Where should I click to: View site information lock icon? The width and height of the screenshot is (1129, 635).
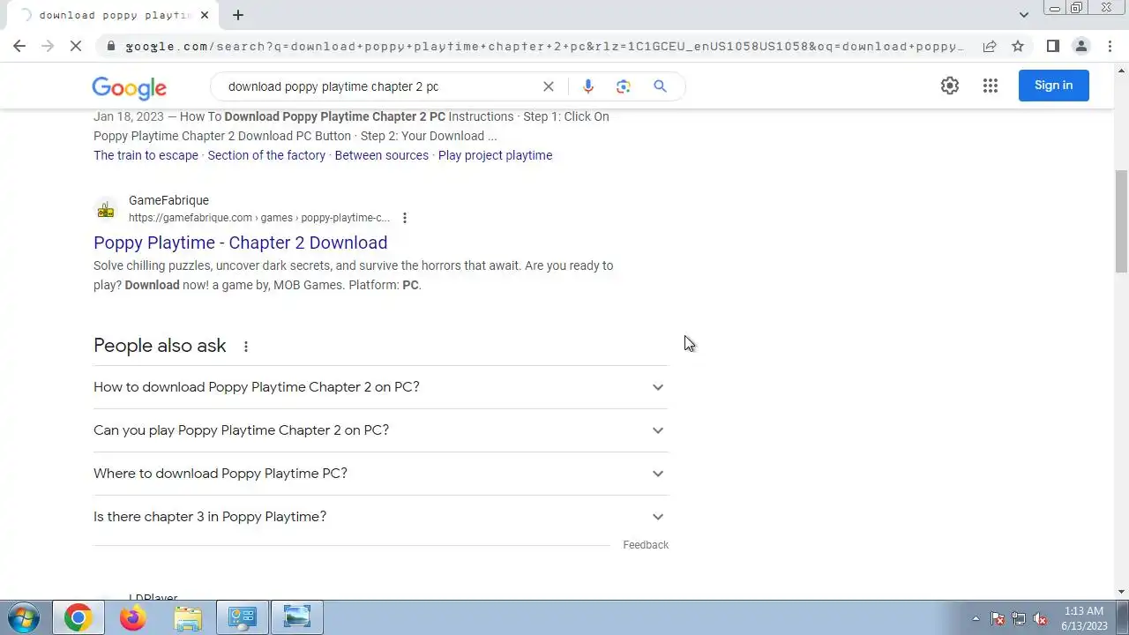pyautogui.click(x=110, y=46)
